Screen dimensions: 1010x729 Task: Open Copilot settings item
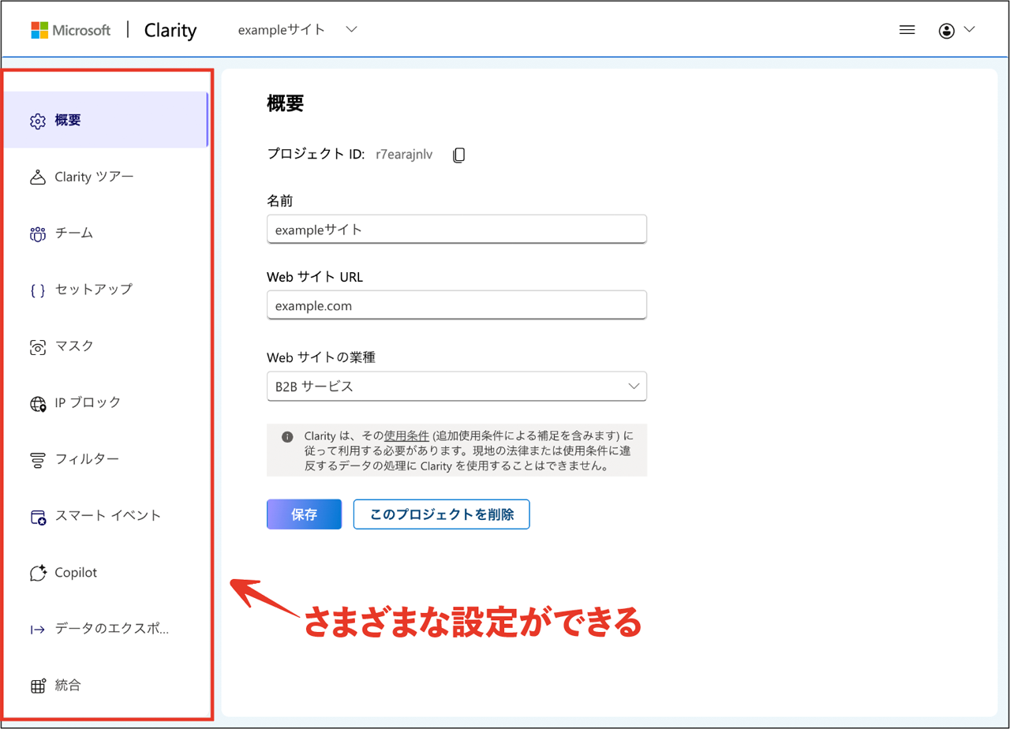(x=106, y=573)
